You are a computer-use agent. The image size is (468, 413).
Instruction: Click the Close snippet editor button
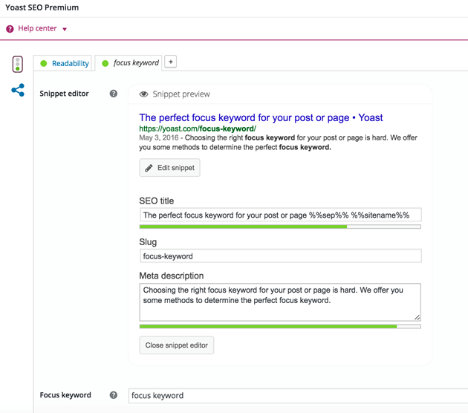coord(176,345)
